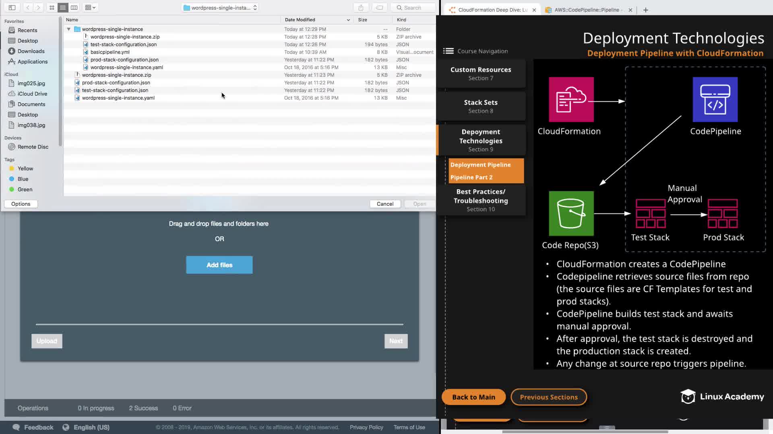Open the Course Navigation hamburger menu

pos(448,51)
